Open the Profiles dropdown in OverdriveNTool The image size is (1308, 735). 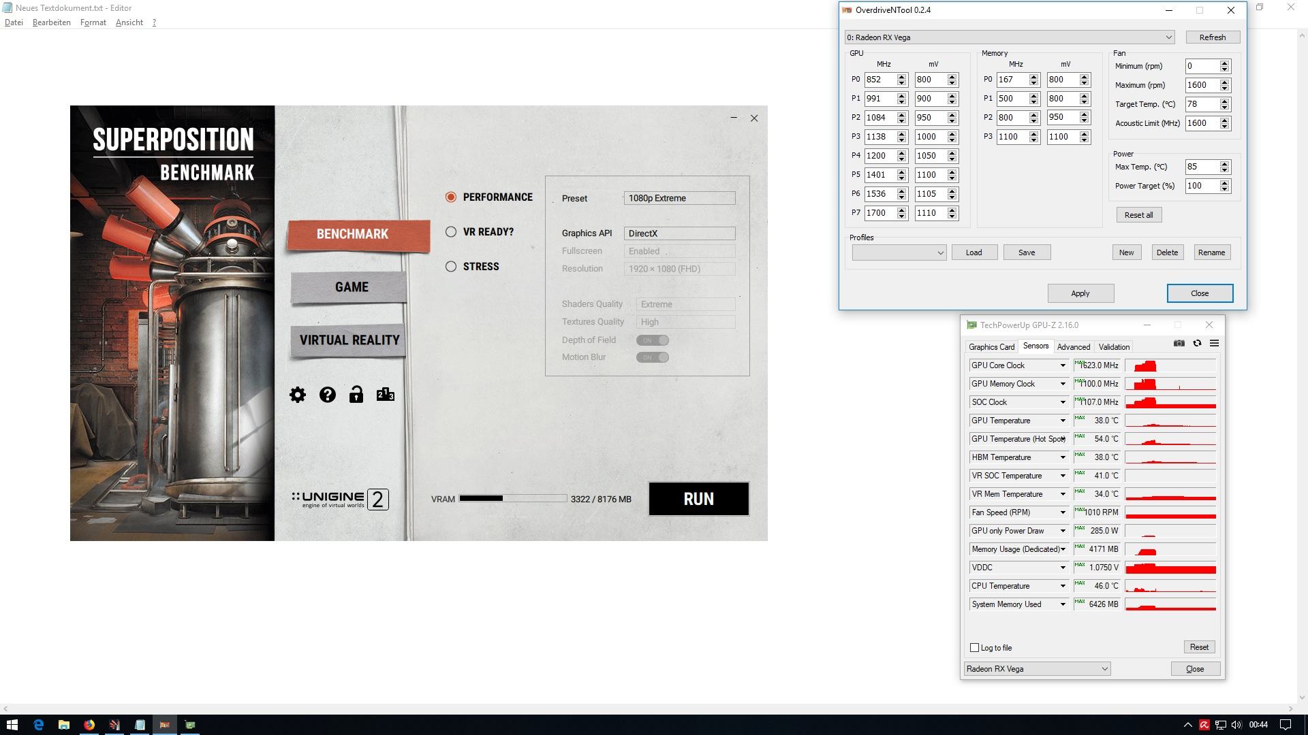click(x=899, y=252)
